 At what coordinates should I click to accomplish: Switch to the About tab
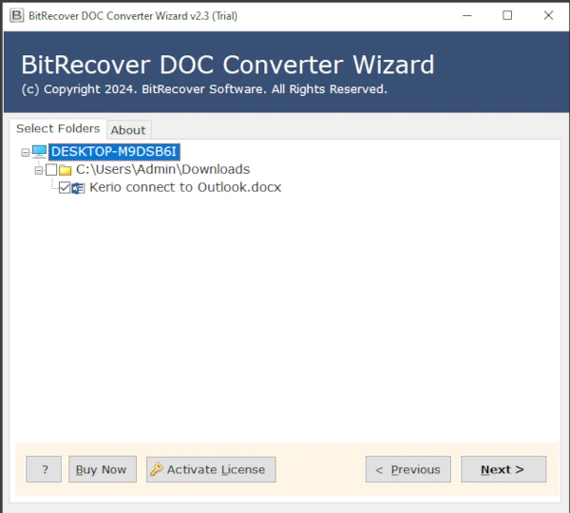pos(128,130)
